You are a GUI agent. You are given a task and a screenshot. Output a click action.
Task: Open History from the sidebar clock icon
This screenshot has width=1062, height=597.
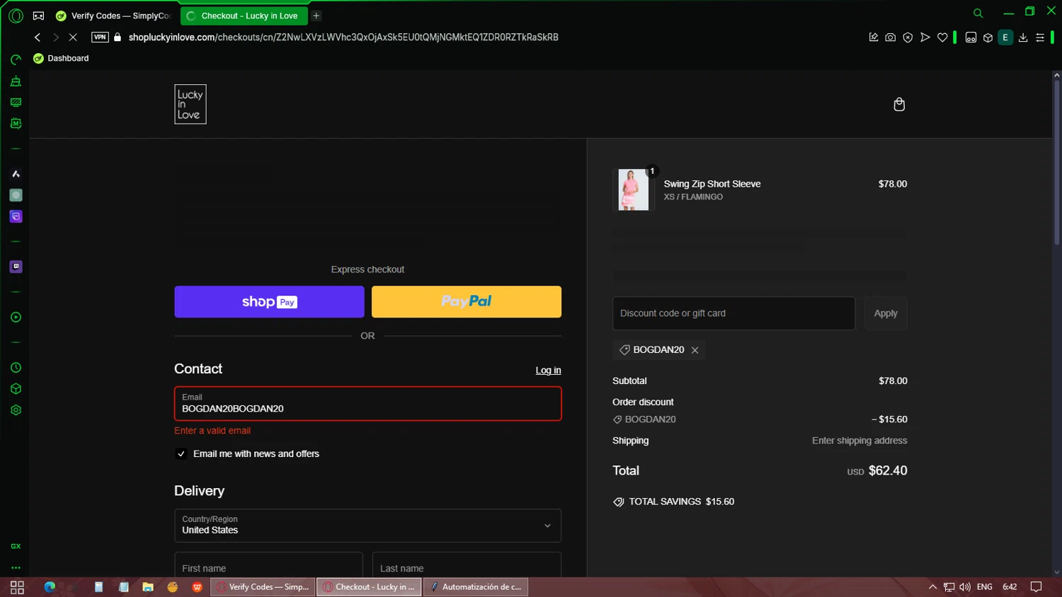point(16,368)
